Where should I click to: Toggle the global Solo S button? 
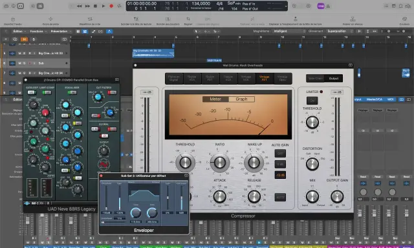click(x=33, y=39)
